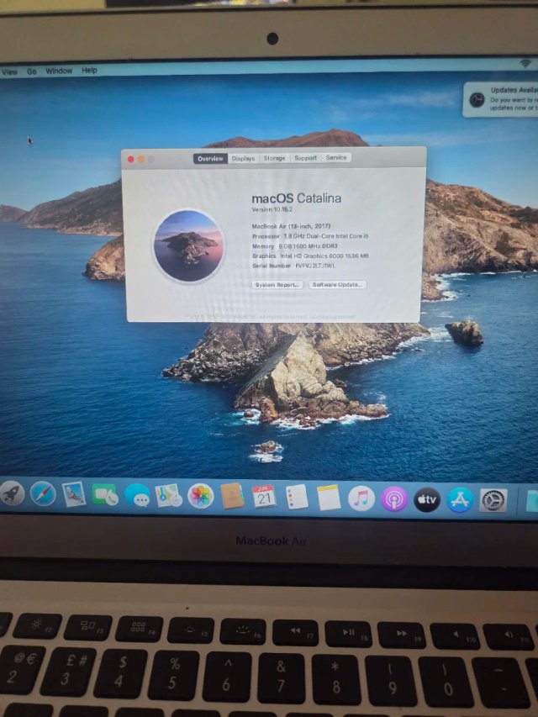Open Podcasts from the Dock
This screenshot has width=538, height=717.
(394, 499)
